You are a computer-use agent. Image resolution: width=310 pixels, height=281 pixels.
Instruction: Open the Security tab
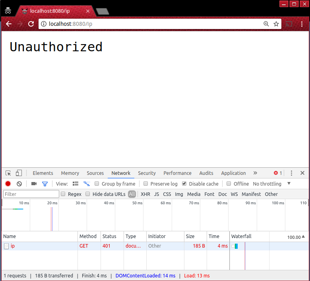pos(147,173)
